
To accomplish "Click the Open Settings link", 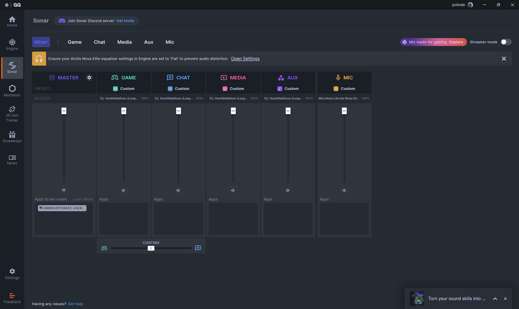I will (245, 59).
